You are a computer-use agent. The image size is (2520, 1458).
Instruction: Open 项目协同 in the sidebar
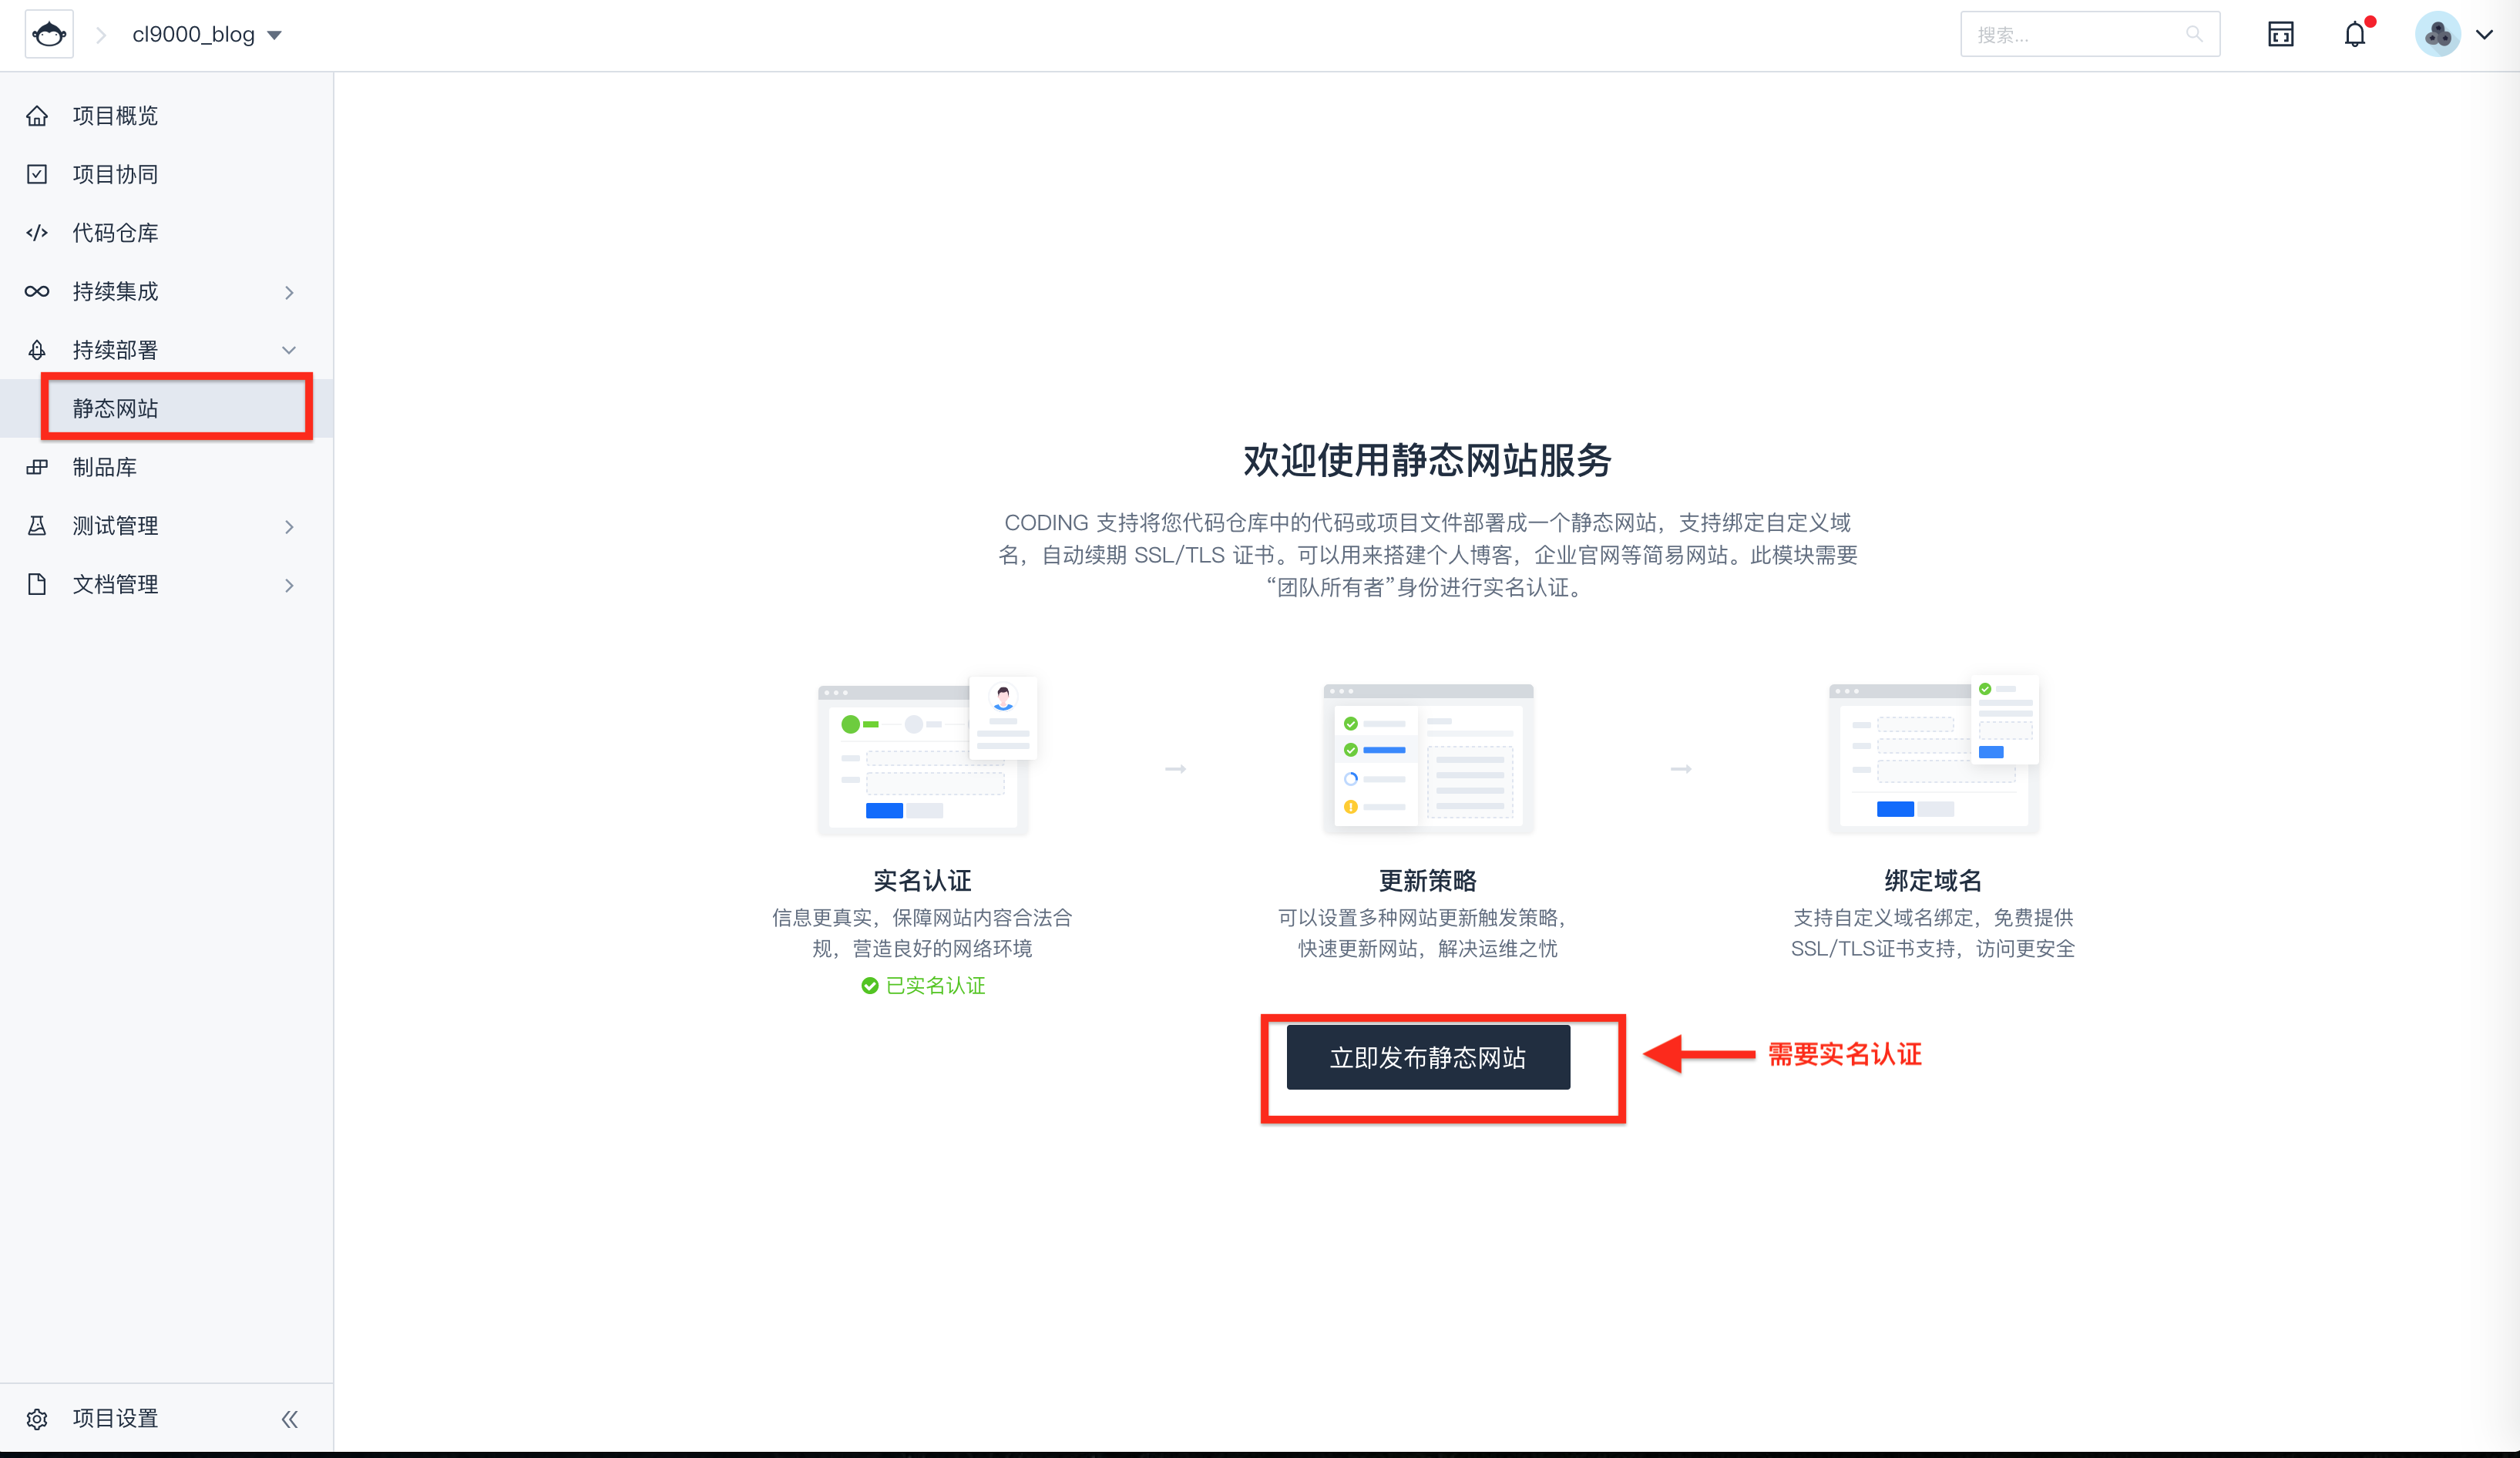(x=115, y=174)
